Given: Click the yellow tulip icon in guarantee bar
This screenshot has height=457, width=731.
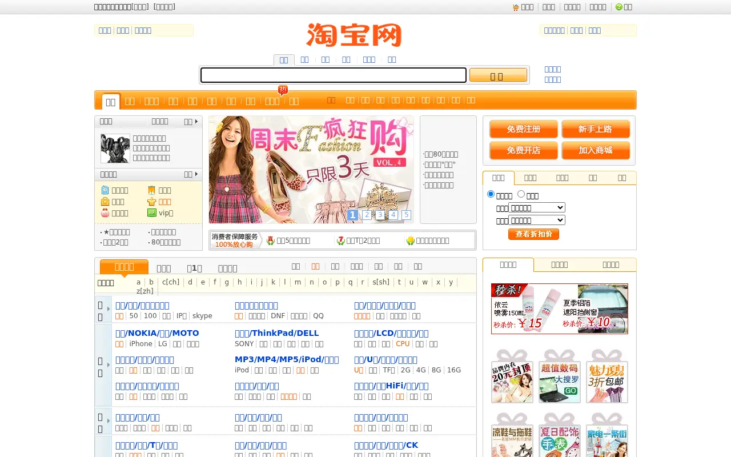Looking at the screenshot, I should click(410, 241).
